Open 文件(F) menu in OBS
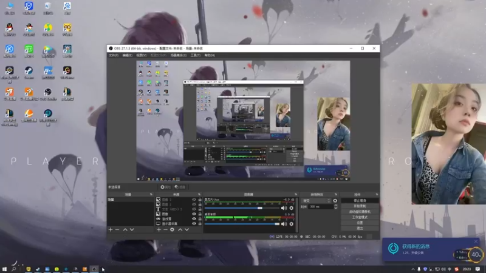The image size is (486, 273). coord(114,55)
